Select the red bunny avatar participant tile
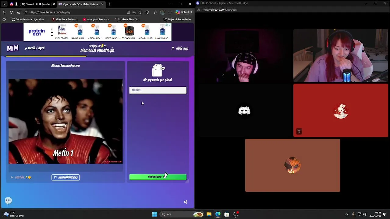The height and width of the screenshot is (219, 390). (x=341, y=110)
